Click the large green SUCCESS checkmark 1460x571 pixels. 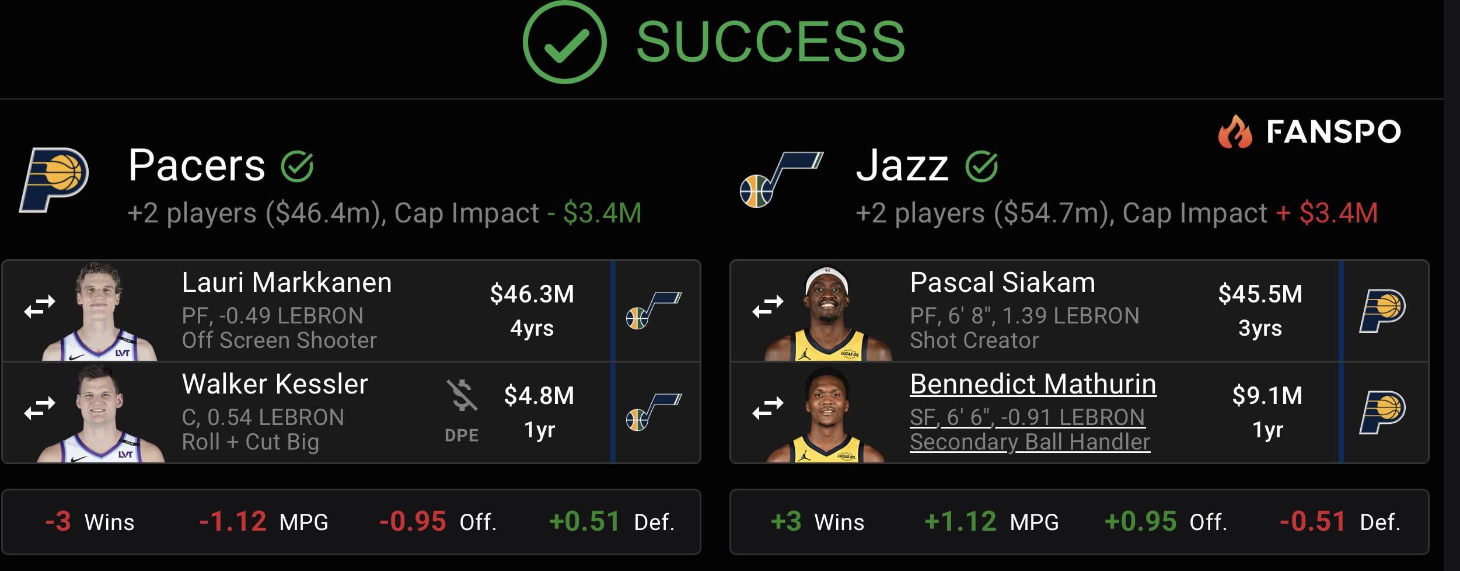564,42
